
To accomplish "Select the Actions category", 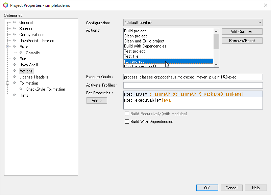I will (26, 71).
